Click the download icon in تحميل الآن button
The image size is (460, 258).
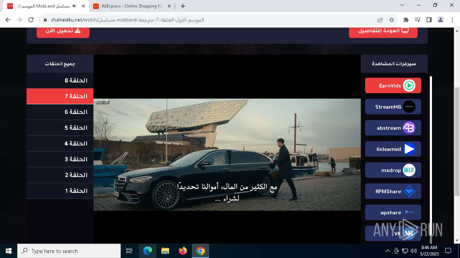pos(78,30)
